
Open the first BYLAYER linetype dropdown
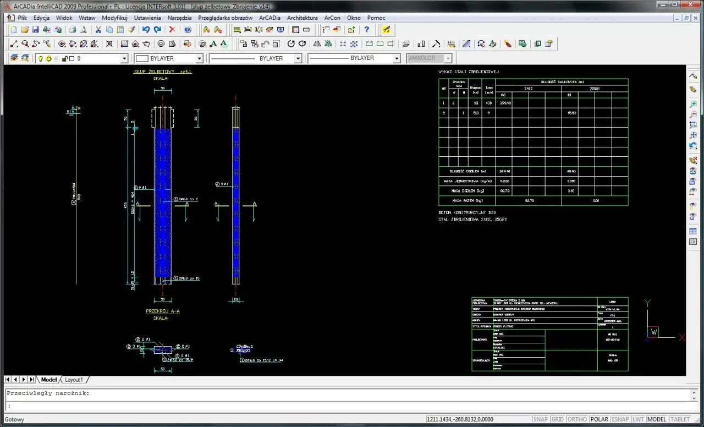coord(298,58)
